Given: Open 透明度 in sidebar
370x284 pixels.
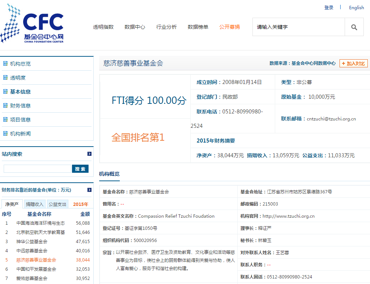Looking at the screenshot, I should pos(18,78).
